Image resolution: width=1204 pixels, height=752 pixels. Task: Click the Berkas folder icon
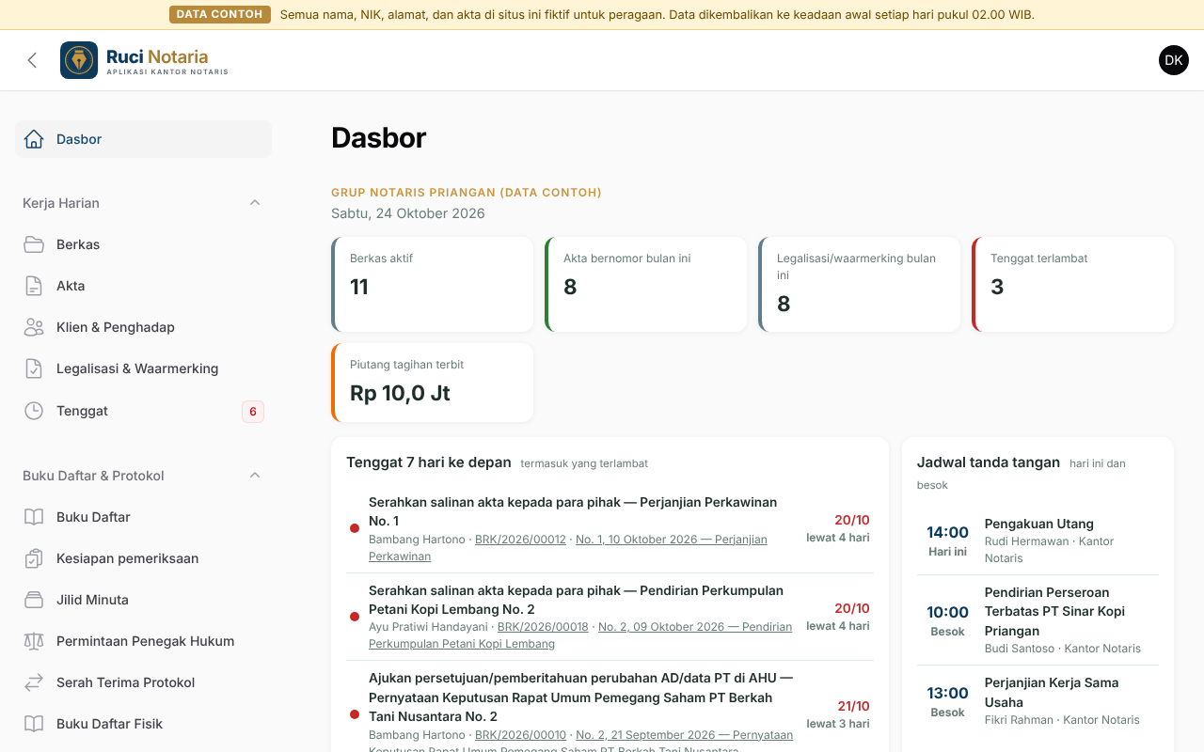[34, 244]
